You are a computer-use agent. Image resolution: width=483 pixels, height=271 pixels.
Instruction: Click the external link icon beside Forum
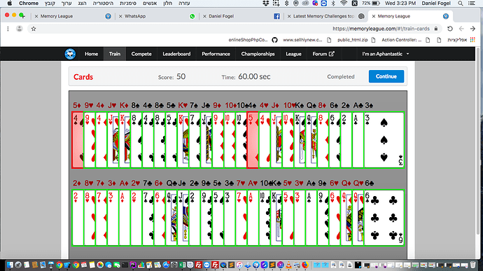tap(332, 54)
